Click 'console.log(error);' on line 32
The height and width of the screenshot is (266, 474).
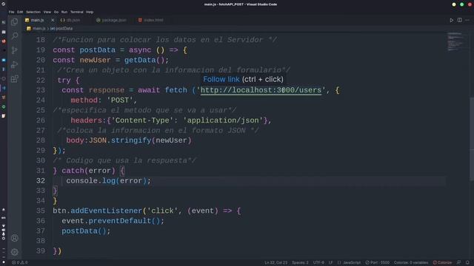click(x=109, y=180)
